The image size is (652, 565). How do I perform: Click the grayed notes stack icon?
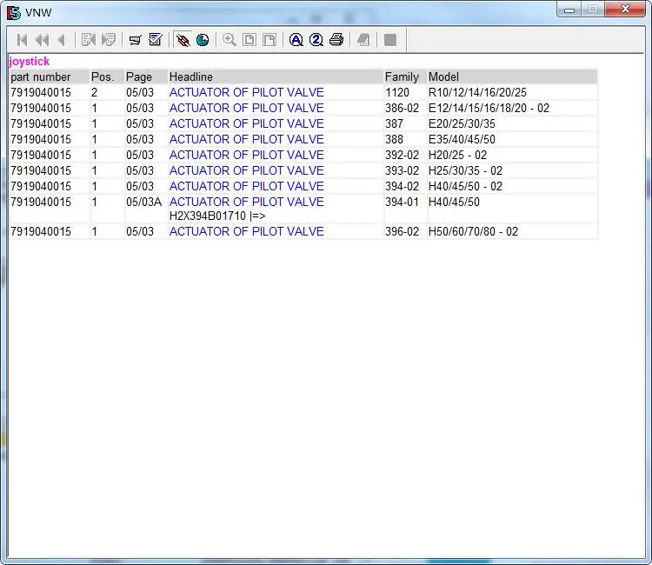click(x=363, y=40)
